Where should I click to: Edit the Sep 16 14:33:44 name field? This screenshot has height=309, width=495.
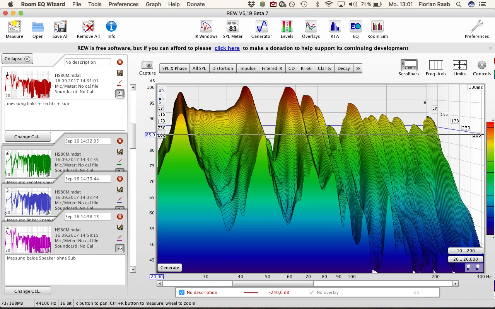click(87, 179)
